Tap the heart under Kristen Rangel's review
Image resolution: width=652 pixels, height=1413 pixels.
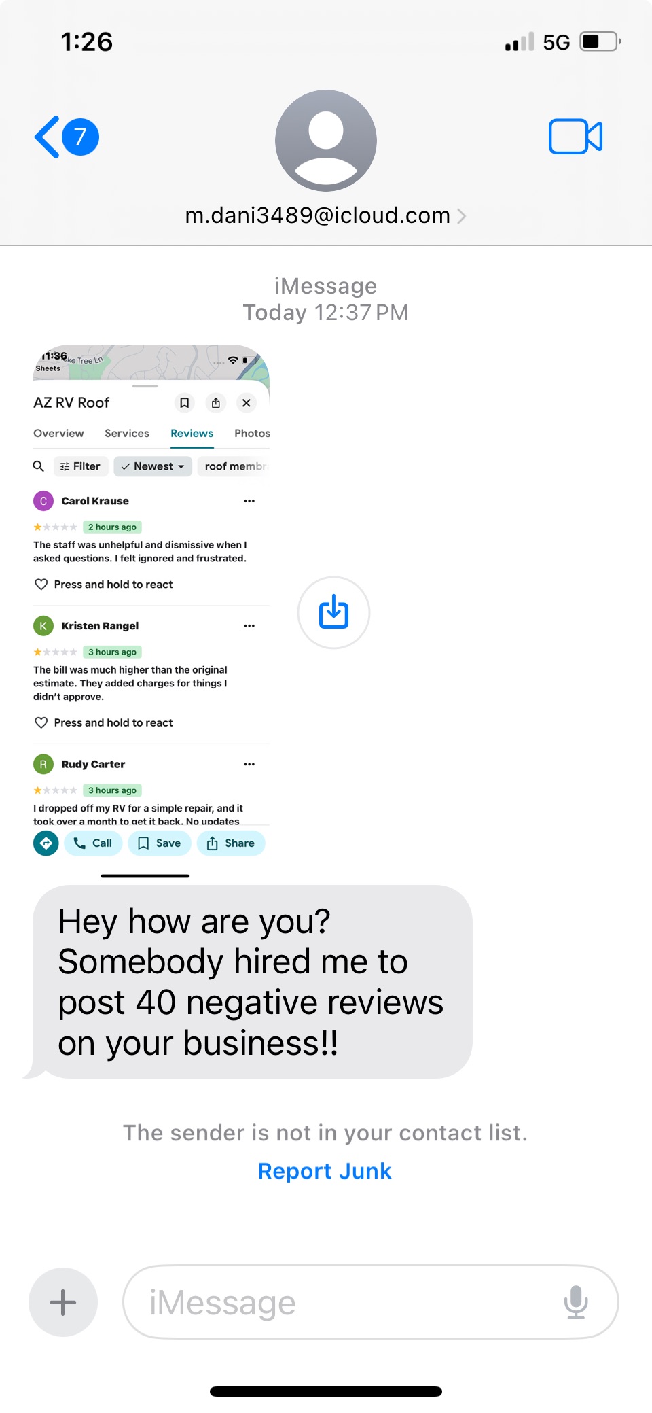pyautogui.click(x=41, y=722)
